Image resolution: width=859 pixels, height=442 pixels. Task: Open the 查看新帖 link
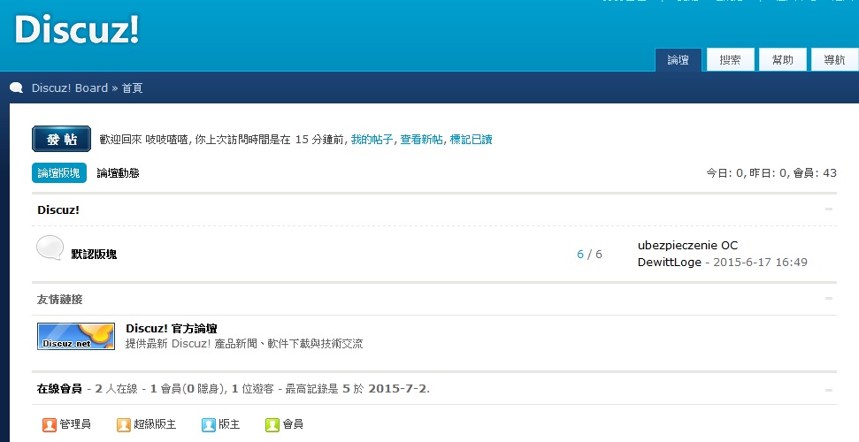tap(421, 140)
